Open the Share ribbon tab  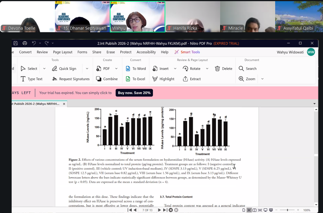97,52
